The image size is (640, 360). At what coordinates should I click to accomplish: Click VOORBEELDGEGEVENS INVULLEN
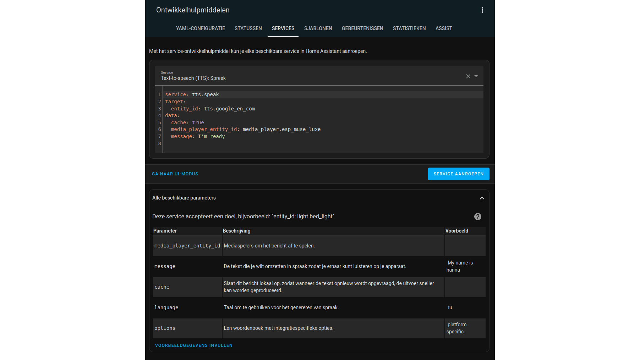pyautogui.click(x=193, y=345)
